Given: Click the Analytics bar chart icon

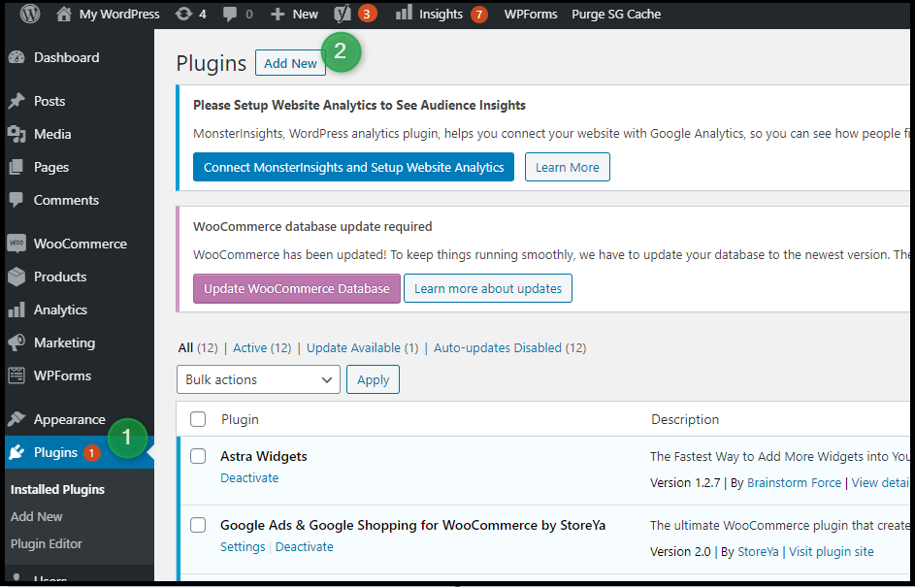Looking at the screenshot, I should pyautogui.click(x=16, y=310).
